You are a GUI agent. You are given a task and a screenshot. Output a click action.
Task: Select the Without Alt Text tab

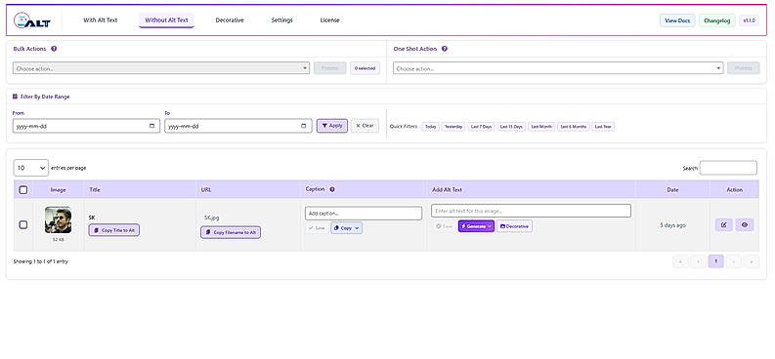(x=166, y=20)
